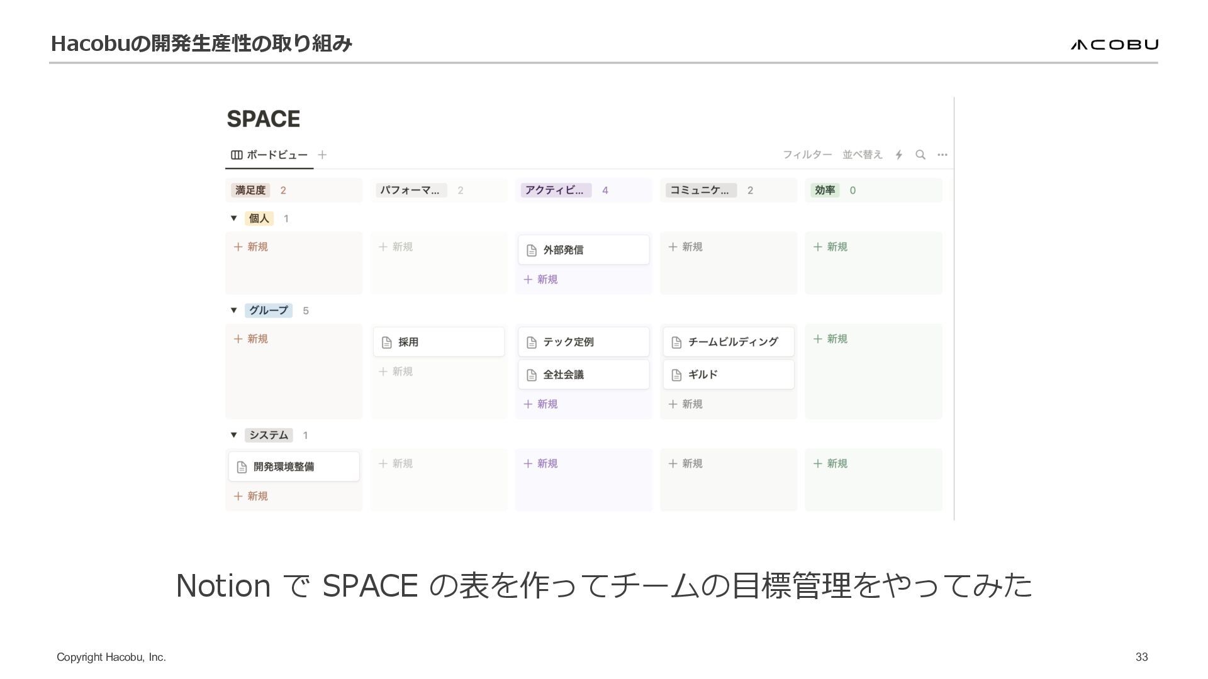Click the board view icon beside ボードビュー
Viewport: 1208px width, 679px height.
coord(237,155)
